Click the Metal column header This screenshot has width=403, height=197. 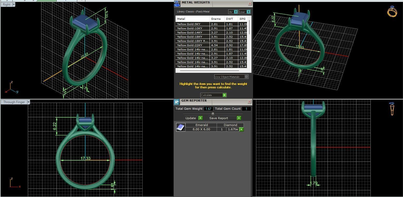(x=193, y=19)
